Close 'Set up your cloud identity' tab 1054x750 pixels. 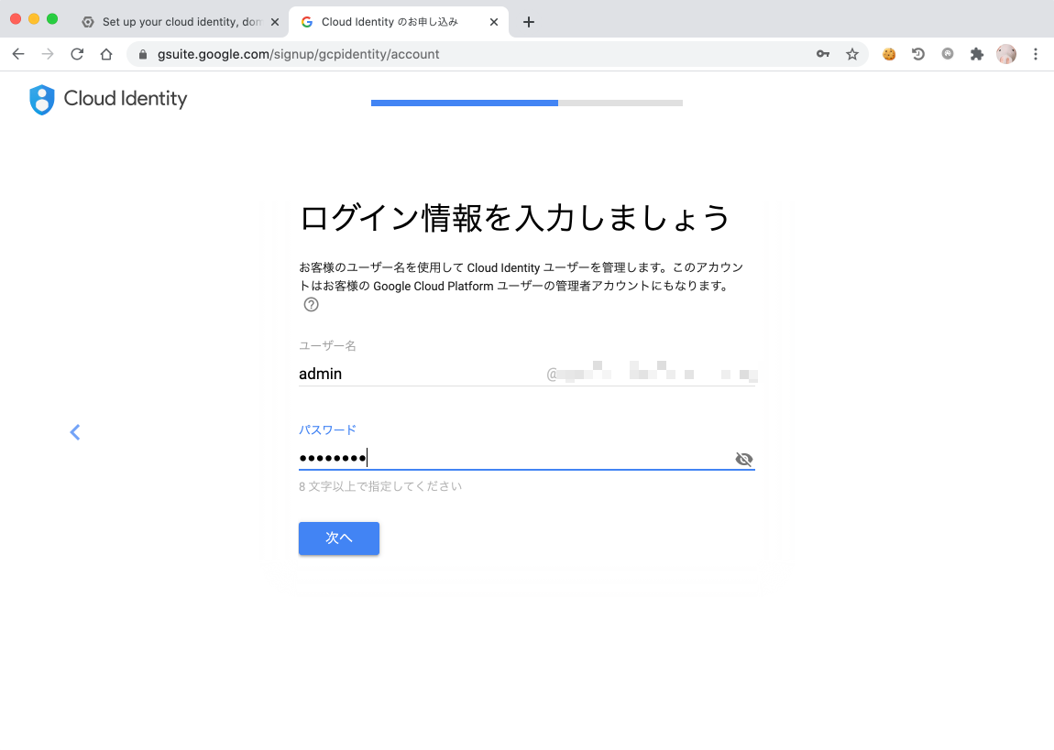[x=275, y=22]
